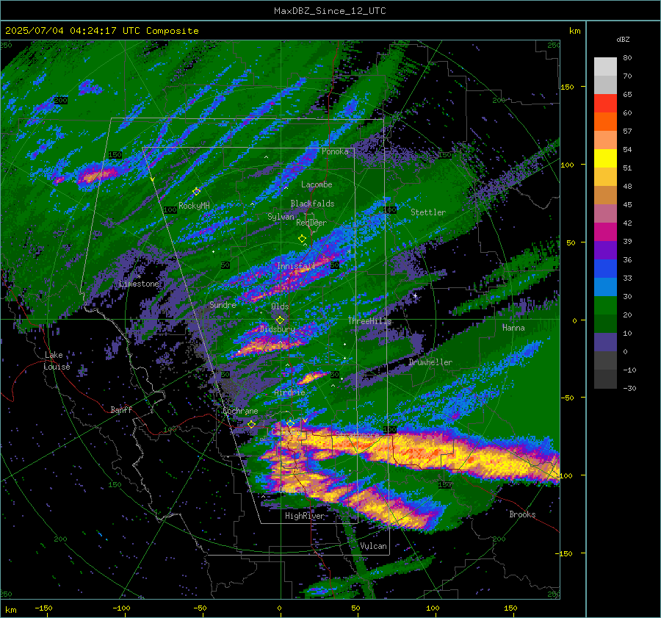Click the 200 range ring label near top-left
The width and height of the screenshot is (661, 618).
coord(61,101)
